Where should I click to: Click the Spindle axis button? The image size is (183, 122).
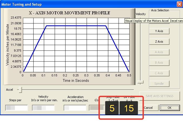(159, 84)
